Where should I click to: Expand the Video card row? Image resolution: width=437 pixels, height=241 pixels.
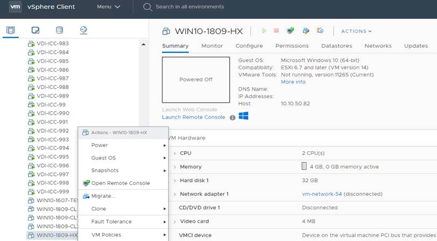click(175, 222)
